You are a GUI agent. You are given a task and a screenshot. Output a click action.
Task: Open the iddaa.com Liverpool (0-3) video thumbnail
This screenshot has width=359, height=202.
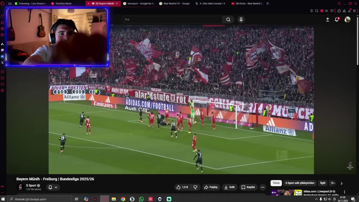tap(286, 193)
